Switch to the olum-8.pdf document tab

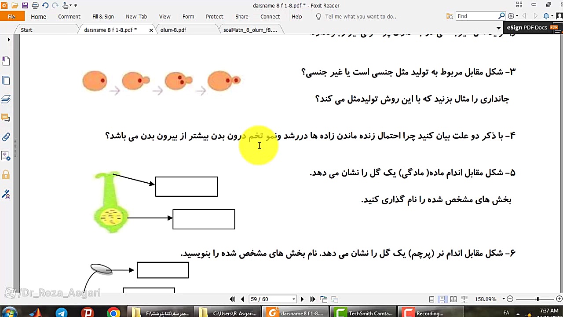coord(173,30)
